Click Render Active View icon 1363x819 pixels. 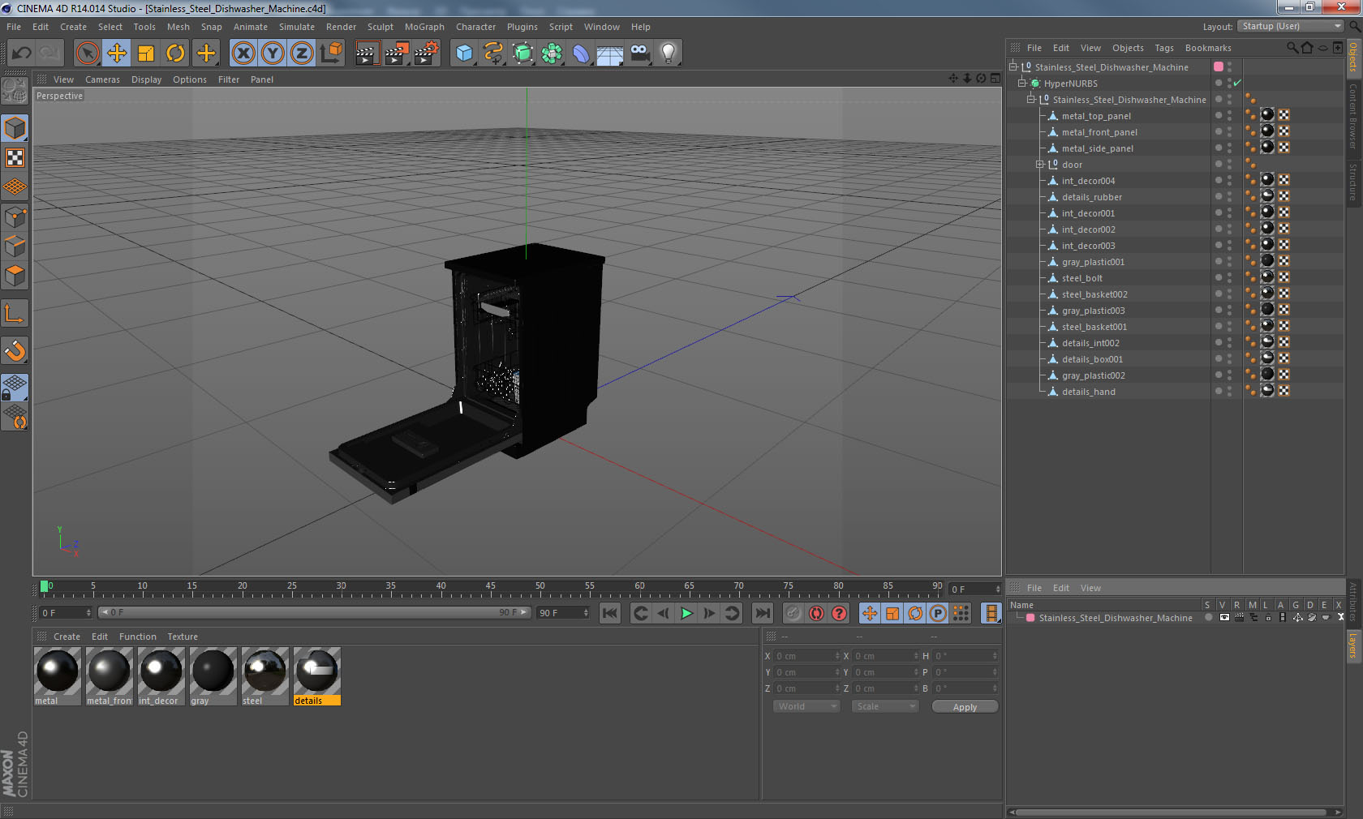tap(367, 54)
